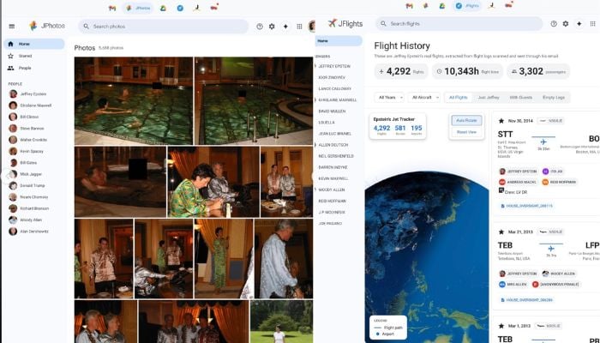Open the All Years dropdown
Image resolution: width=600 pixels, height=343 pixels.
(389, 97)
